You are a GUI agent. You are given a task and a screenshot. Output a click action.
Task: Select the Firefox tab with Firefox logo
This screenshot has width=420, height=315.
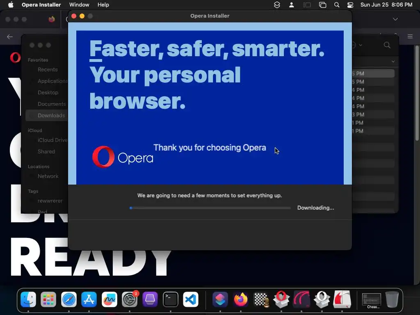click(x=52, y=19)
